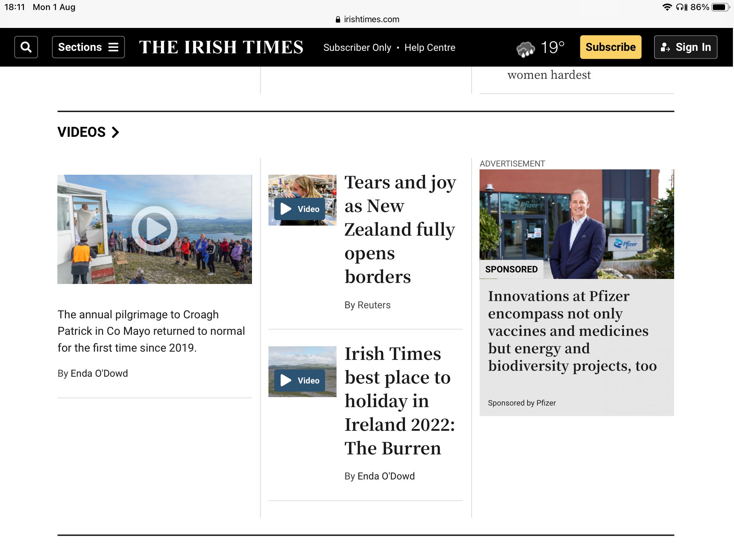
Task: Tap the lock icon beside irishtimes.com
Action: point(338,19)
